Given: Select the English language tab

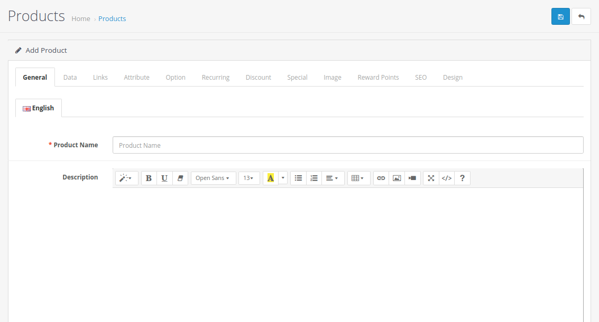Looking at the screenshot, I should 38,108.
